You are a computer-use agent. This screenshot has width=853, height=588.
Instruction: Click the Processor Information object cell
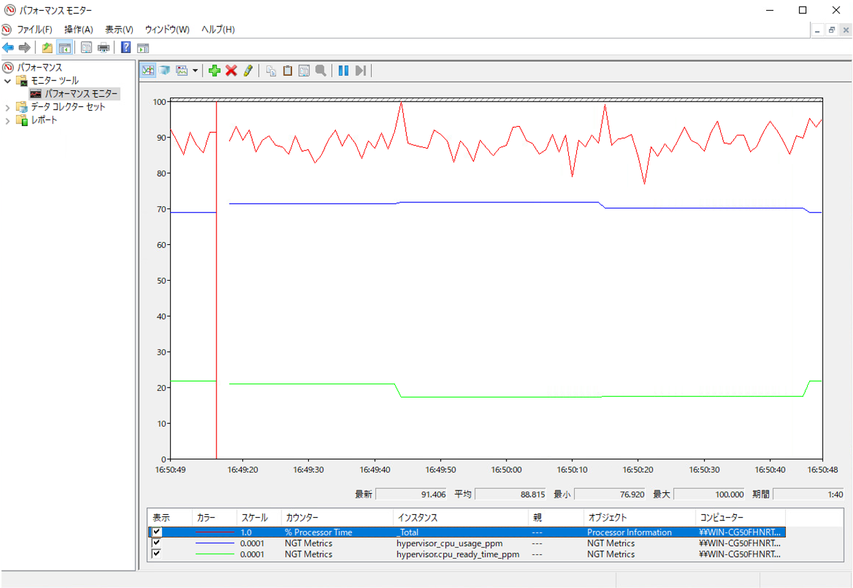point(629,532)
